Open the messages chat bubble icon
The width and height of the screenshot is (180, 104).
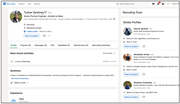[x=153, y=4]
